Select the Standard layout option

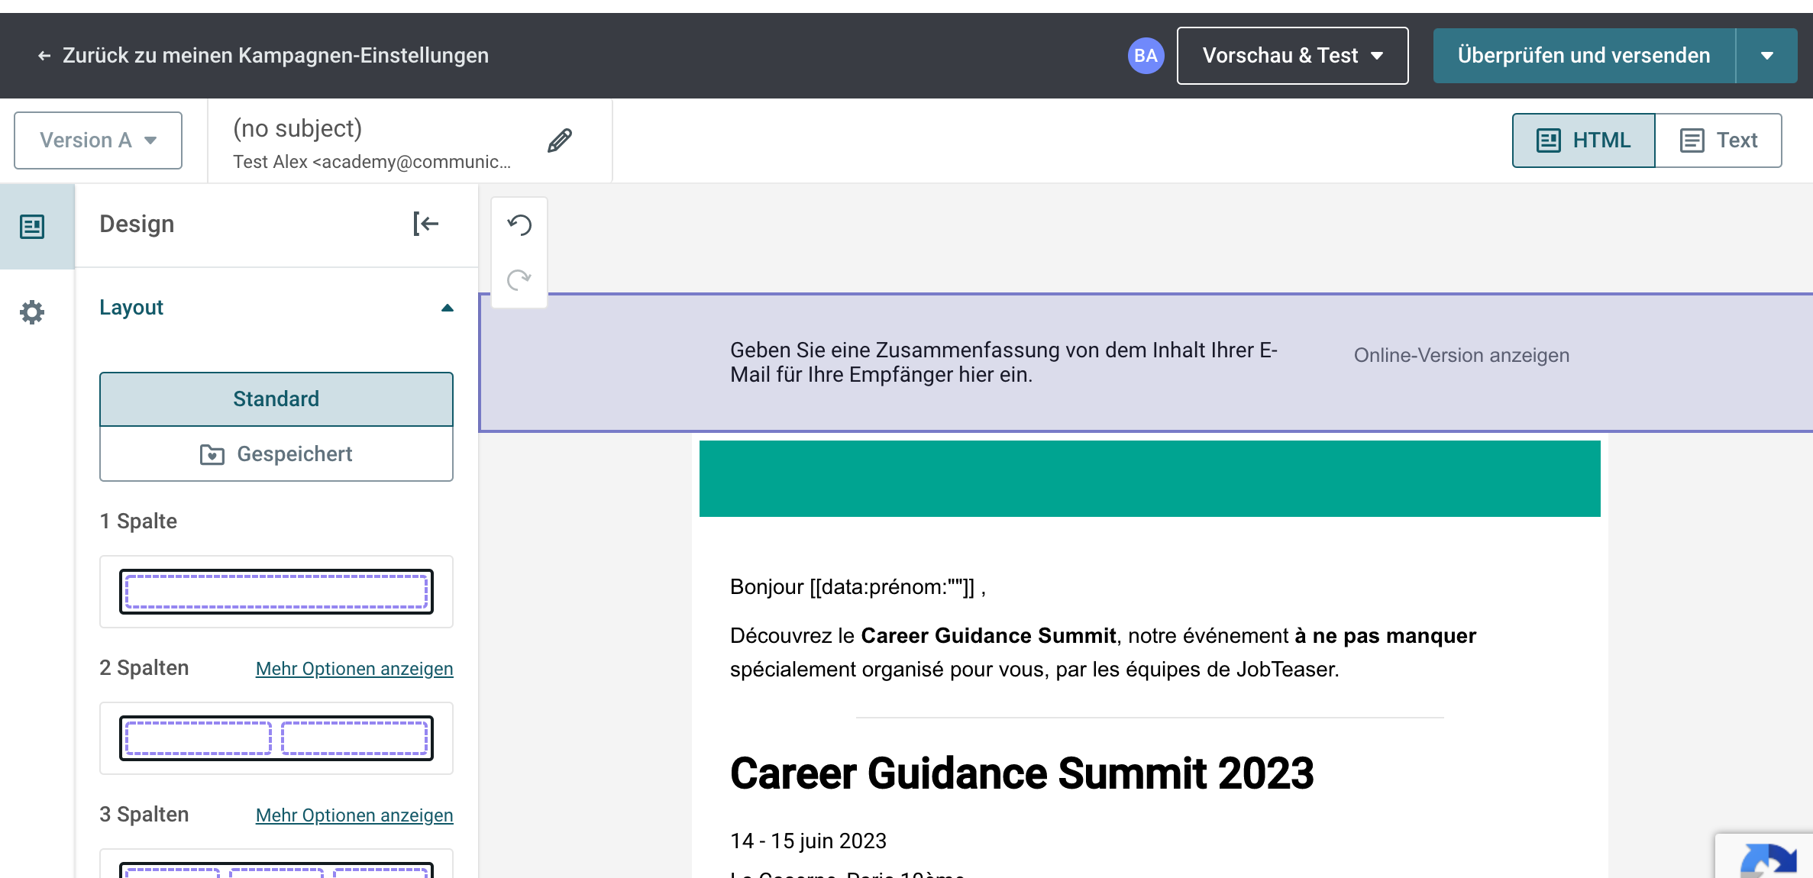(276, 399)
